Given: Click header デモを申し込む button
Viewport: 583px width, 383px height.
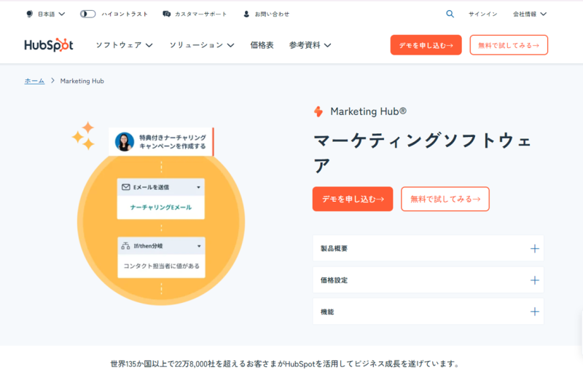Looking at the screenshot, I should pyautogui.click(x=426, y=45).
